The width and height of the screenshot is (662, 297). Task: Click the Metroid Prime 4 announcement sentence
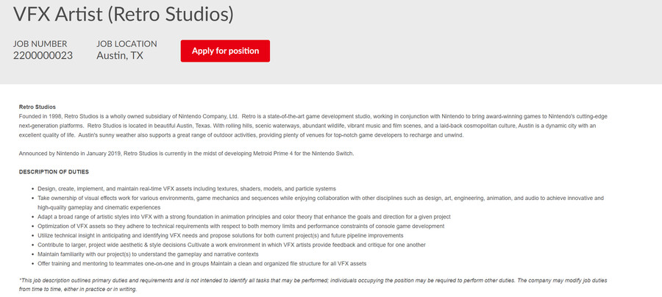tap(186, 153)
